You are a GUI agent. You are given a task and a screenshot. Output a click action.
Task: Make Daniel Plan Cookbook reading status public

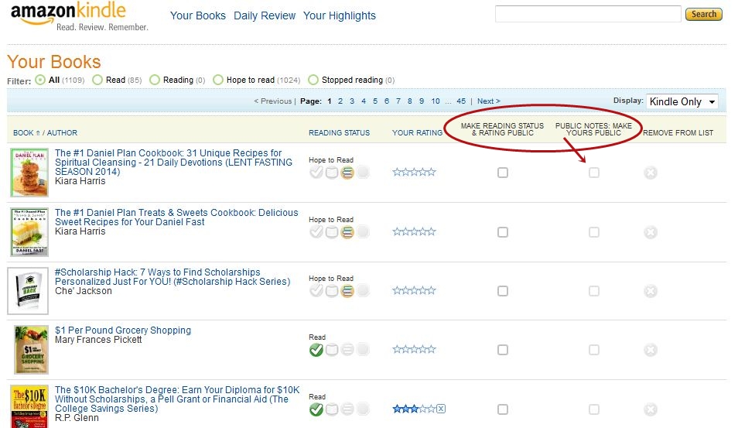pos(503,173)
